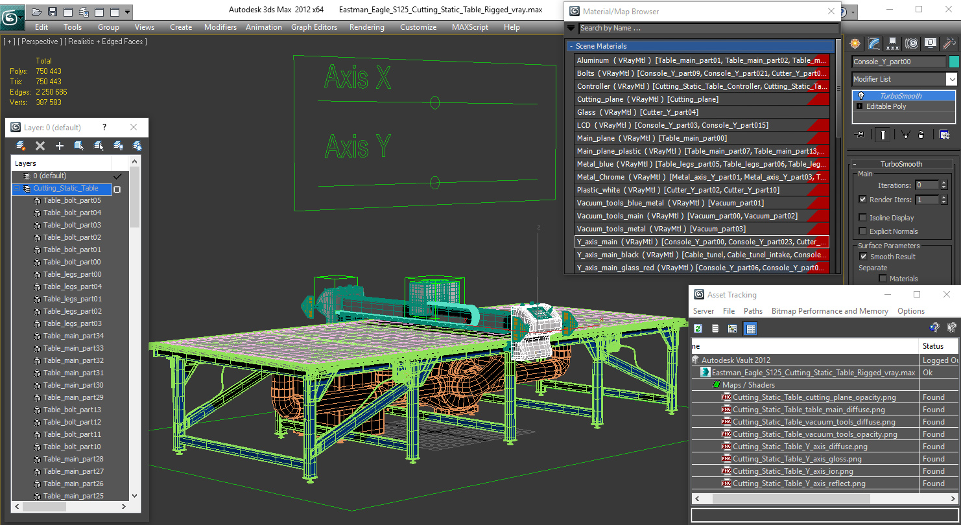Toggle Show end result icon
This screenshot has height=525, width=961.
tap(883, 135)
